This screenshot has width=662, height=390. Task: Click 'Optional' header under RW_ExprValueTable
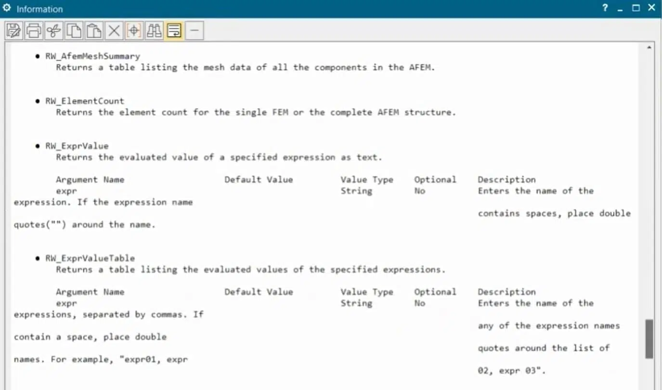coord(435,292)
